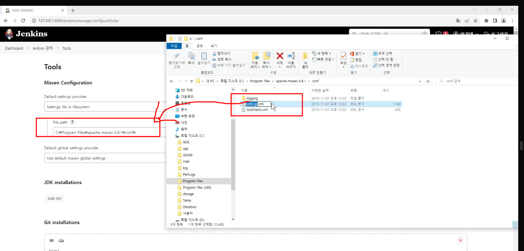The image size is (524, 251).
Task: Click the History (히스토리) ribbon item
Action: tap(359, 66)
